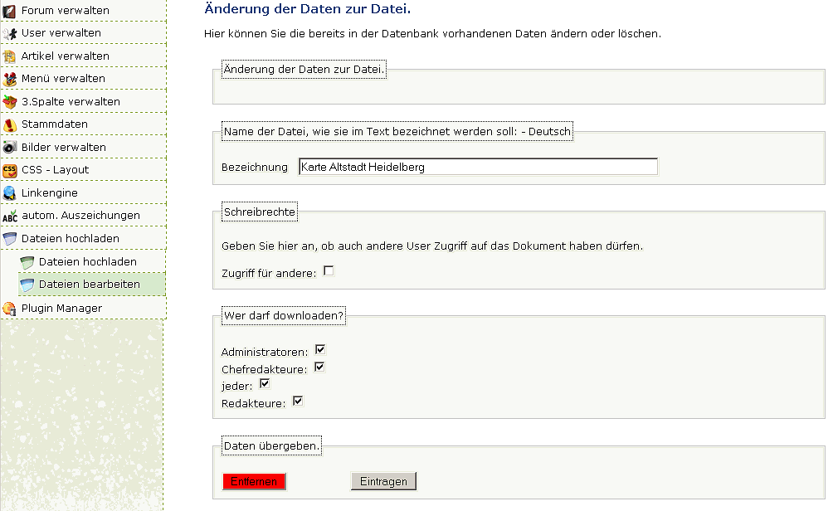Click the CSS - Layout icon

pyautogui.click(x=10, y=170)
